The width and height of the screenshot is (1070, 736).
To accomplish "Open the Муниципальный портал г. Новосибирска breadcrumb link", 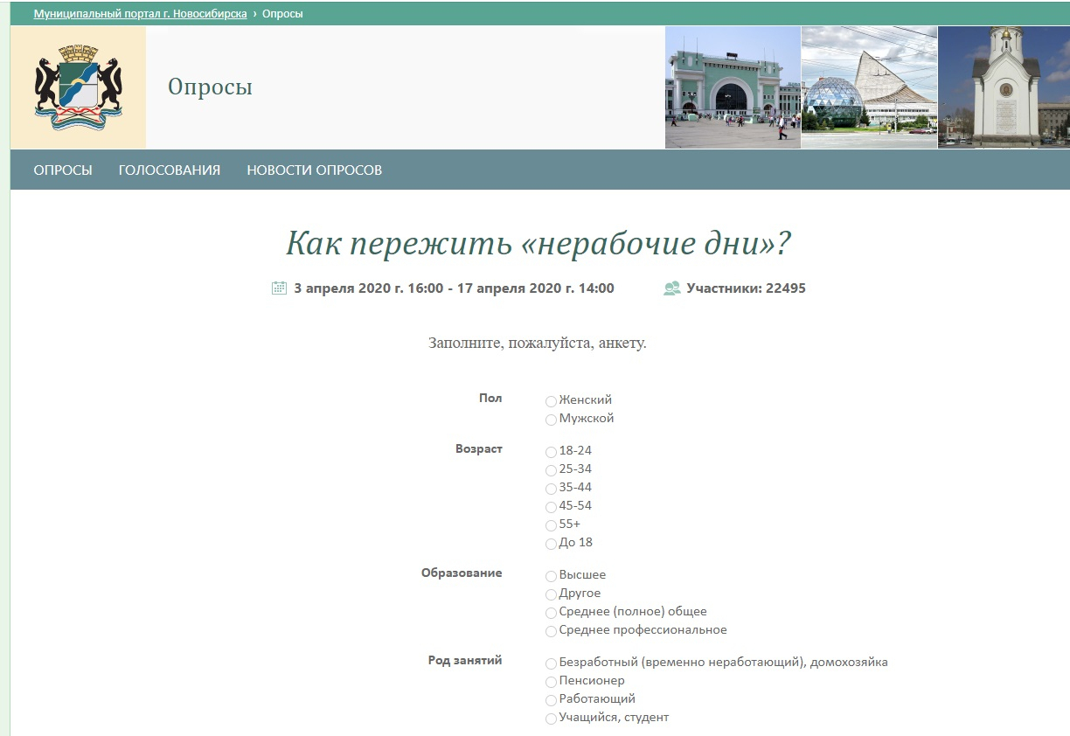I will click(x=140, y=14).
